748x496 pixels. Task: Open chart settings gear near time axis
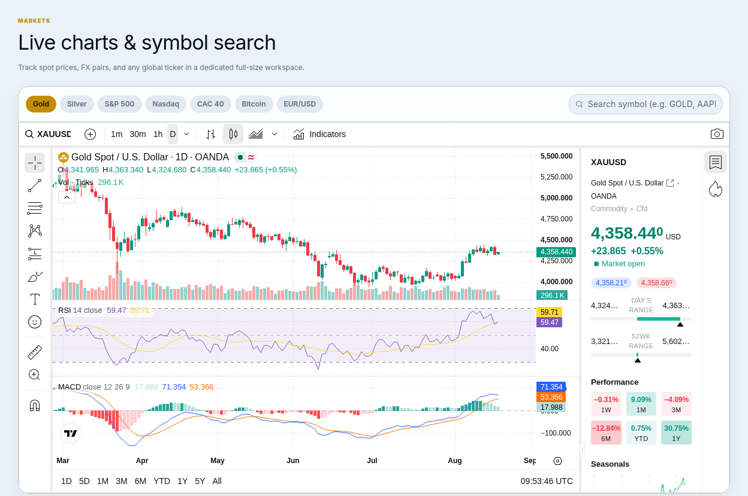coord(558,461)
